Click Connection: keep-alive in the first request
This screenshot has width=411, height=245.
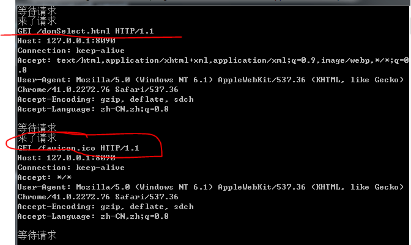tap(71, 51)
